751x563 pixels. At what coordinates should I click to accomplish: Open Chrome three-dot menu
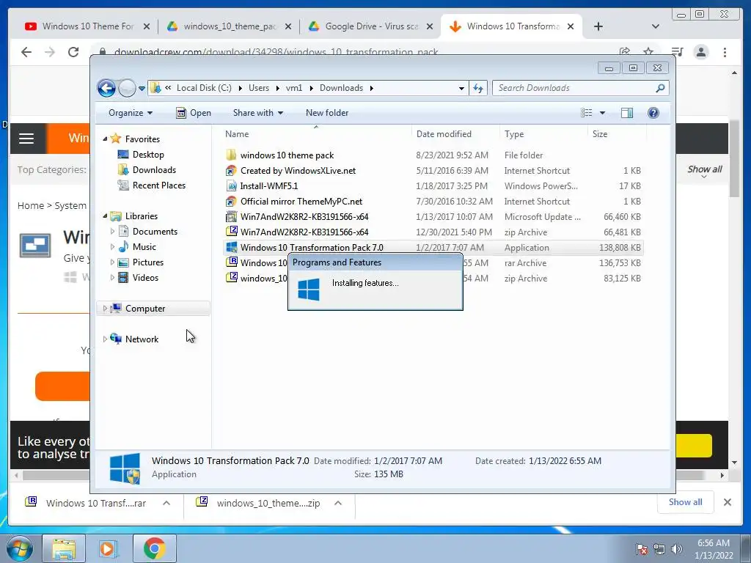725,52
